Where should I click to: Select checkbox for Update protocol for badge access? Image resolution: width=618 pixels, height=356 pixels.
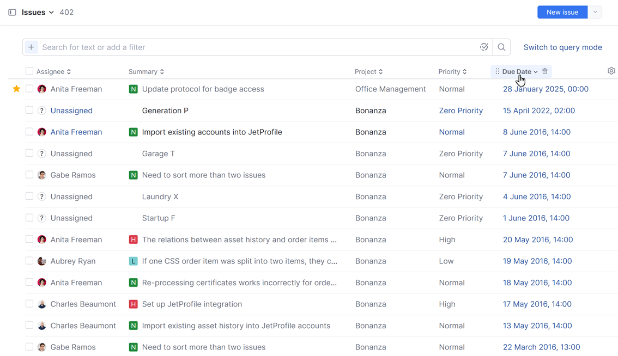tap(29, 89)
